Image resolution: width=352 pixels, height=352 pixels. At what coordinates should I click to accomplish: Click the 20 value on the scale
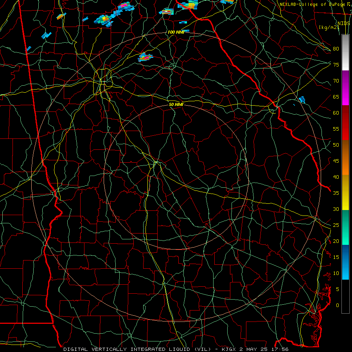[336, 241]
